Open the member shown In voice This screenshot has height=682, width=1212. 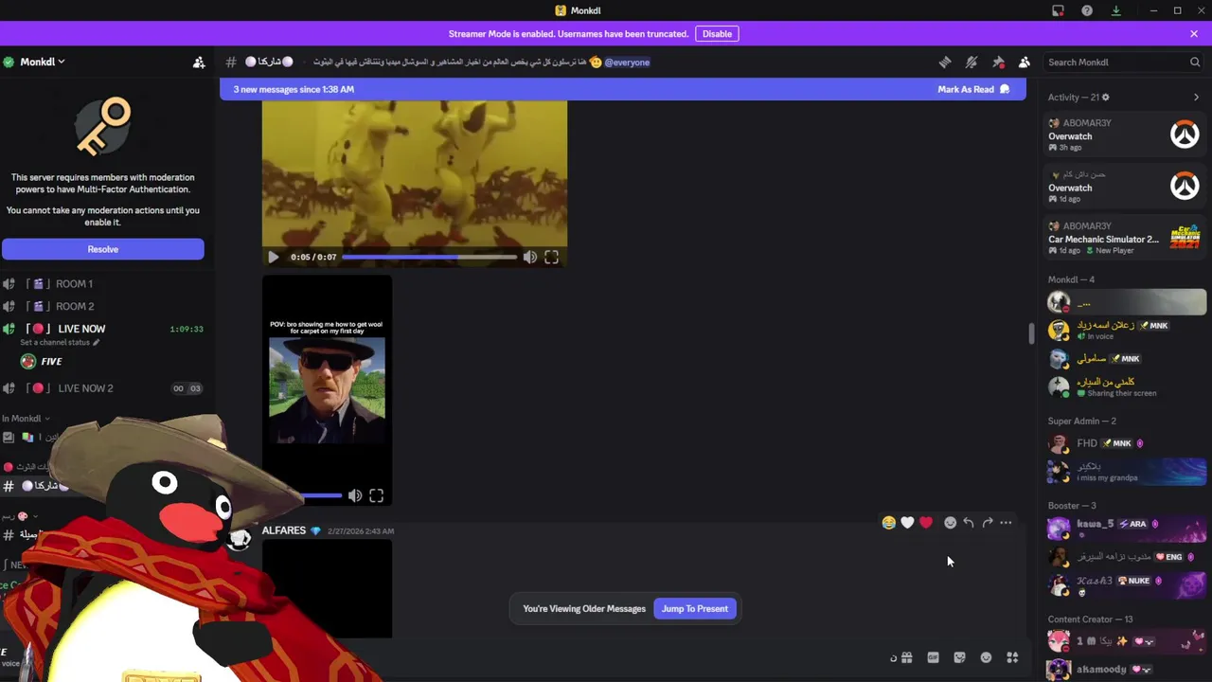click(1125, 331)
